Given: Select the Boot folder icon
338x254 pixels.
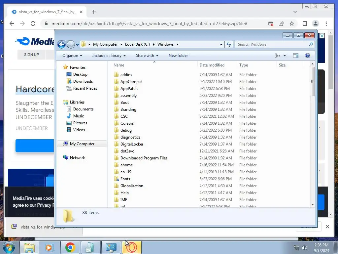Looking at the screenshot, I should pyautogui.click(x=117, y=102).
